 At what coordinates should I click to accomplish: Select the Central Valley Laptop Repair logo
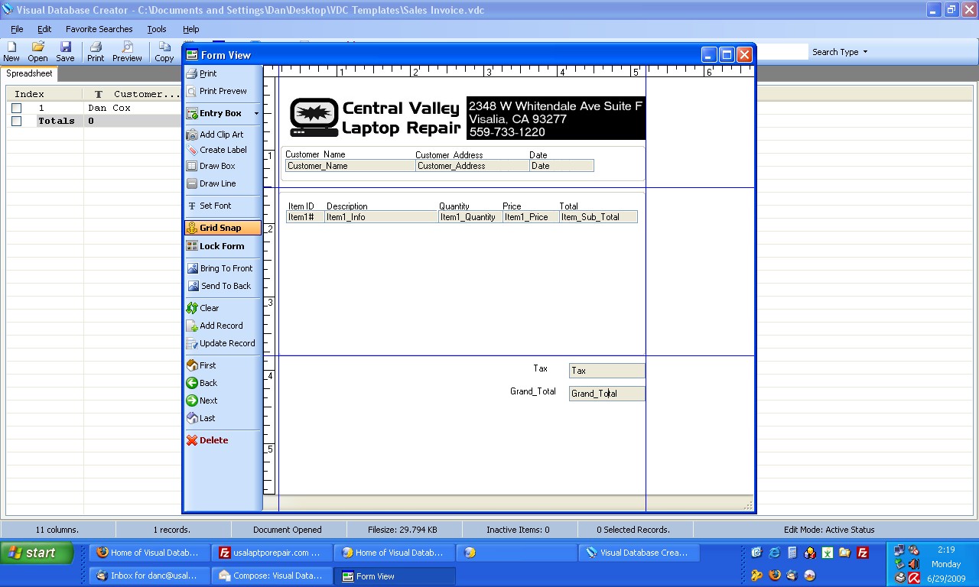coord(376,118)
